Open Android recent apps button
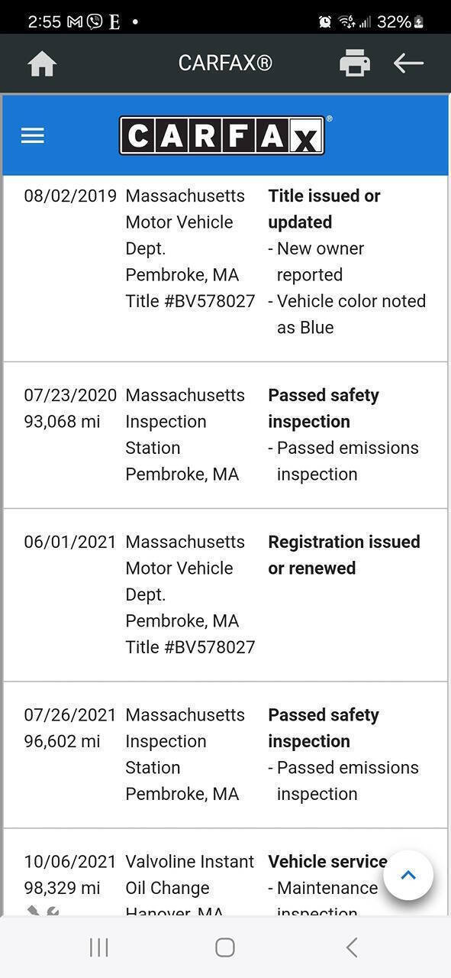 click(x=98, y=947)
